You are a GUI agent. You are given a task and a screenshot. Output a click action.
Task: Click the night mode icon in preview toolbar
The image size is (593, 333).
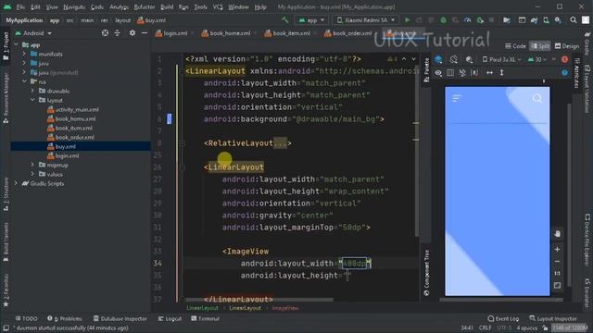(469, 59)
